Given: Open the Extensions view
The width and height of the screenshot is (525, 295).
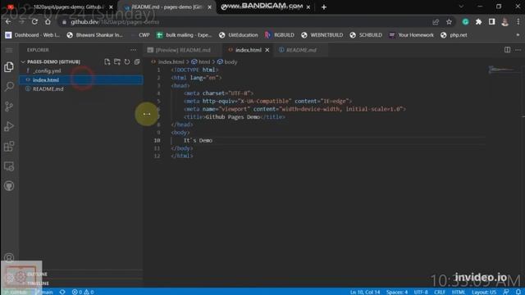Looking at the screenshot, I should tap(9, 147).
